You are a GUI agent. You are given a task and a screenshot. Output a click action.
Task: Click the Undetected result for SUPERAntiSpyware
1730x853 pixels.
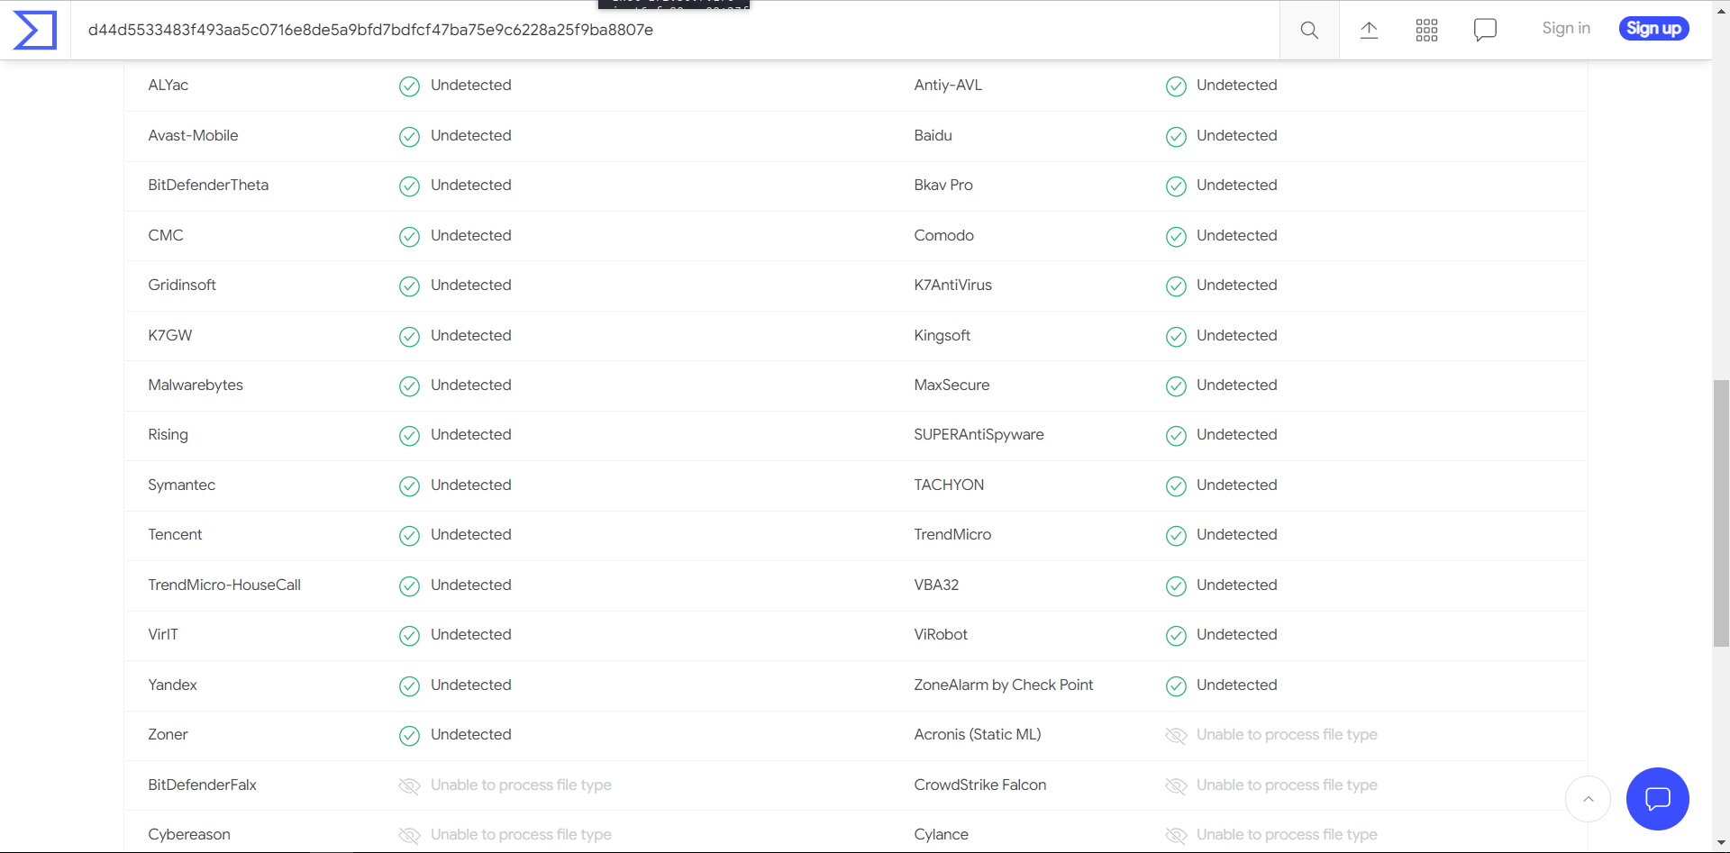tap(1237, 434)
